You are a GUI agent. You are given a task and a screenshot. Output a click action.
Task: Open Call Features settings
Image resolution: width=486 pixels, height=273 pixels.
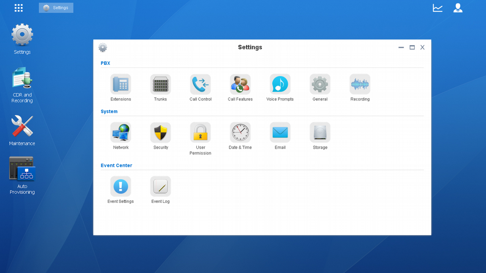[240, 84]
